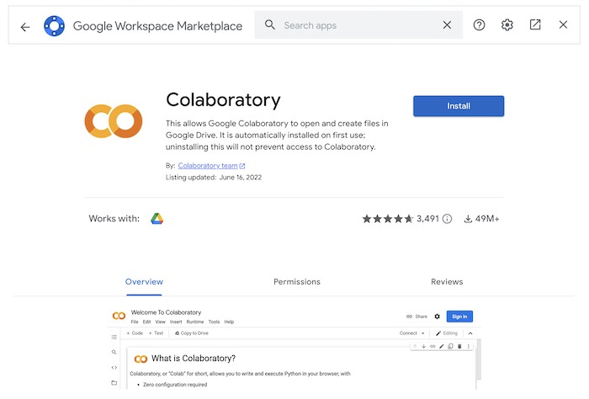
Task: Click the Listing updated June 16, 2022 text
Action: click(214, 178)
